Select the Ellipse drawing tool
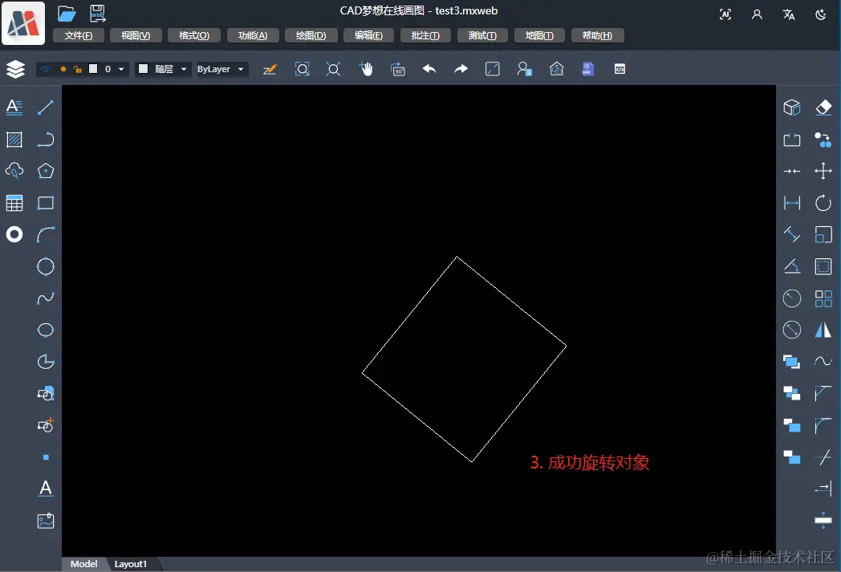Viewport: 841px width, 572px height. pos(46,330)
